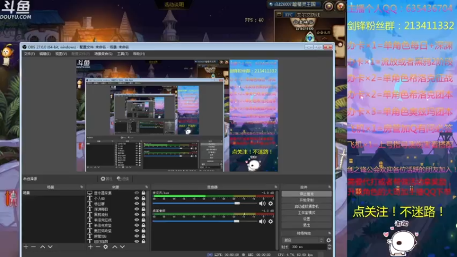This screenshot has height=257, width=457.
Task: Hide the 粉丝群 text source
Action: pos(137,204)
